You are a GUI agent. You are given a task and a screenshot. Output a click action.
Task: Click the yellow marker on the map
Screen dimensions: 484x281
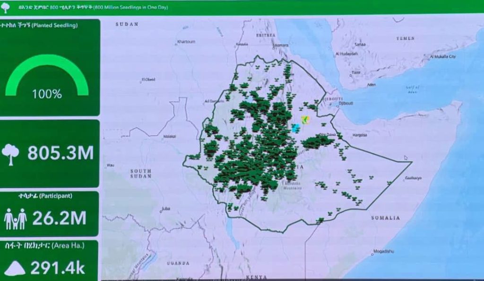pos(305,119)
